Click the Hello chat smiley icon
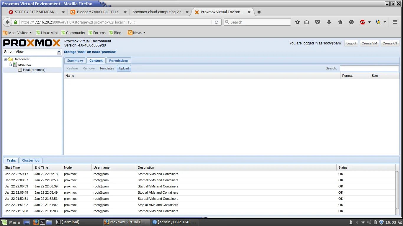The width and height of the screenshot is (403, 226). click(x=351, y=22)
